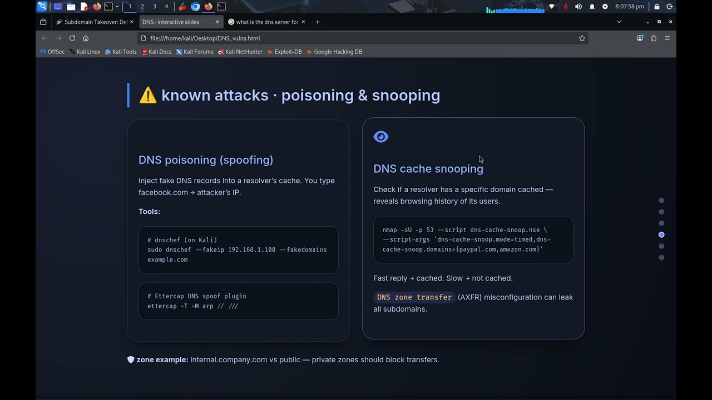
Task: Switch to workspace 2
Action: [x=142, y=7]
